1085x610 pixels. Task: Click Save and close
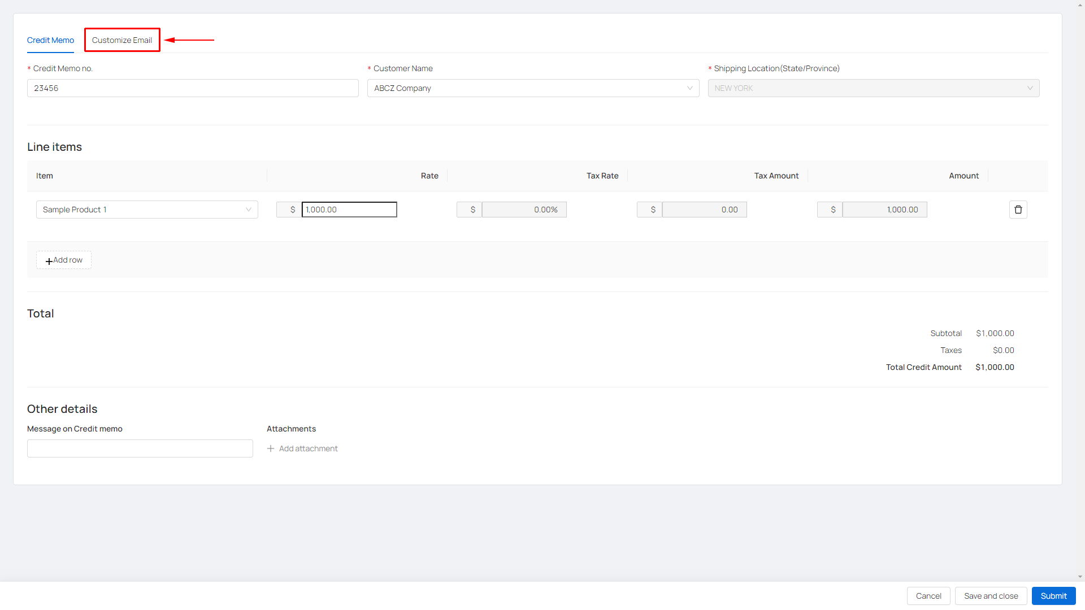pyautogui.click(x=991, y=596)
